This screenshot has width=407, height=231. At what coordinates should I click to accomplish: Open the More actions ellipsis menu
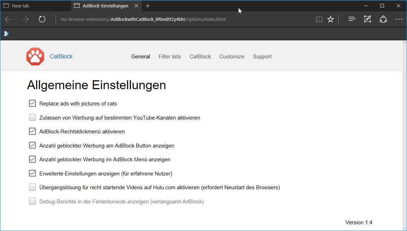399,19
